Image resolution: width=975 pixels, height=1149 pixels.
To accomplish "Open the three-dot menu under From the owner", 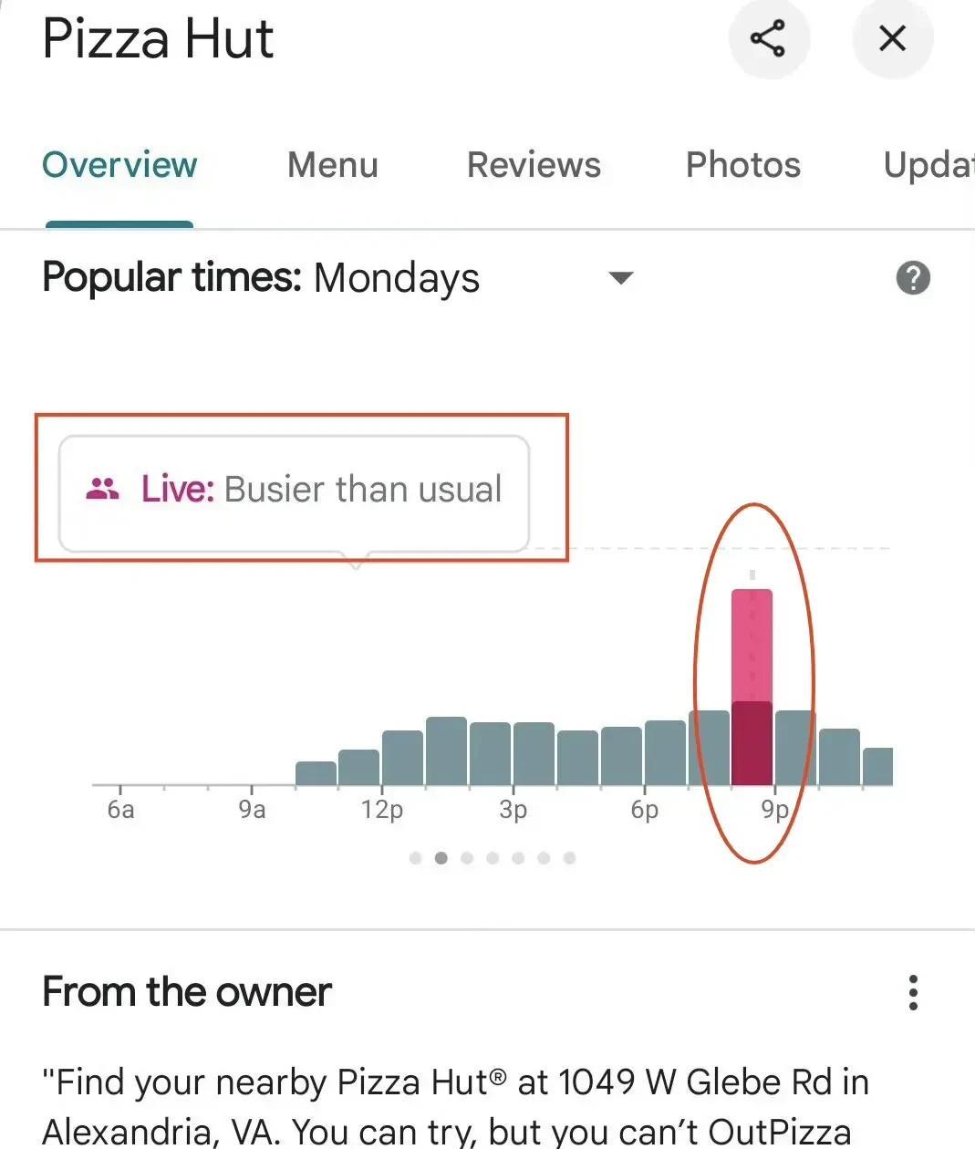I will pos(913,992).
